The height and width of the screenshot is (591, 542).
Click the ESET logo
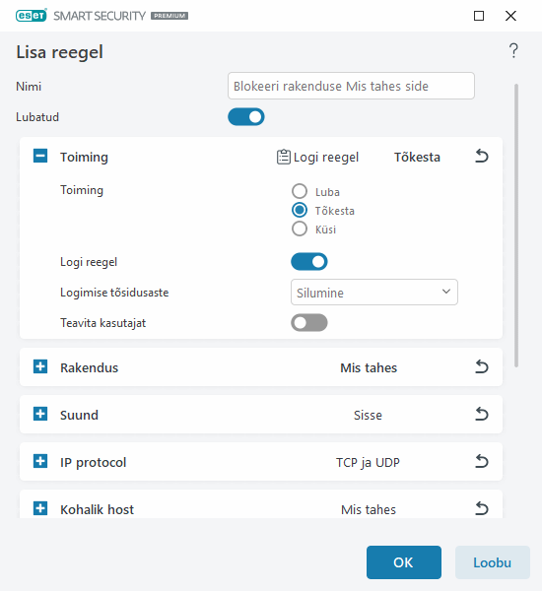point(32,16)
